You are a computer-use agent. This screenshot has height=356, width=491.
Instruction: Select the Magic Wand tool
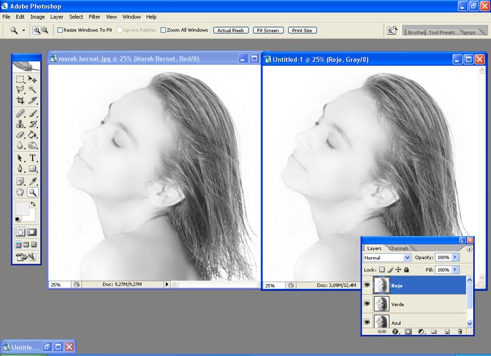[32, 90]
